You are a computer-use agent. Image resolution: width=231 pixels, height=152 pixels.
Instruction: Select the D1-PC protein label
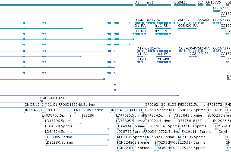pos(142,48)
